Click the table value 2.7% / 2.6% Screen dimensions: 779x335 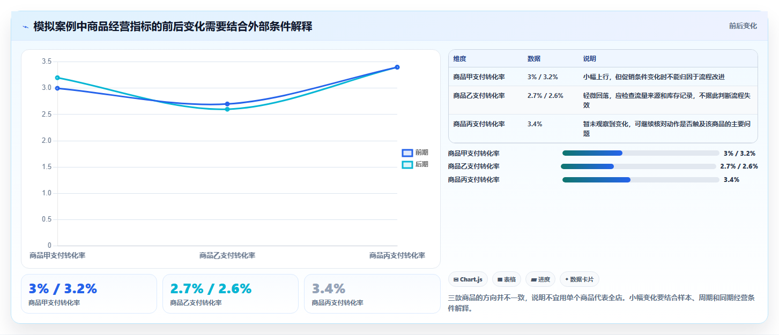[545, 96]
